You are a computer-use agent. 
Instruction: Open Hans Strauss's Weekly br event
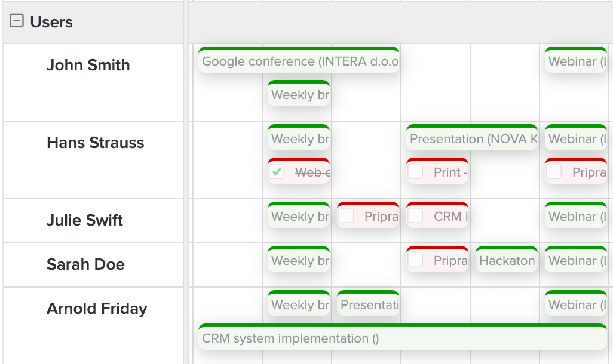pos(299,137)
